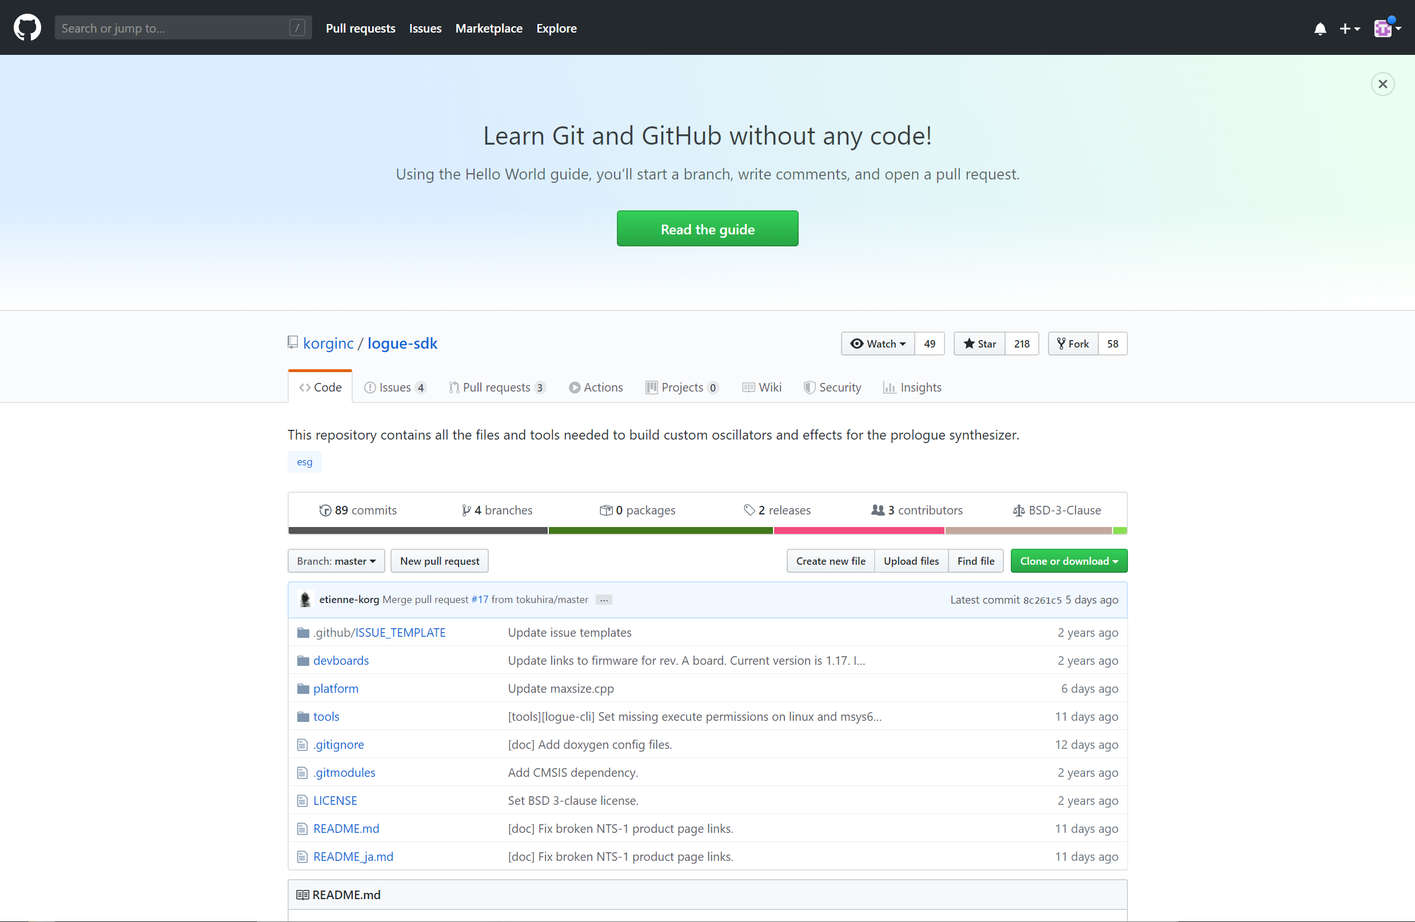View 89 commits history

(358, 510)
